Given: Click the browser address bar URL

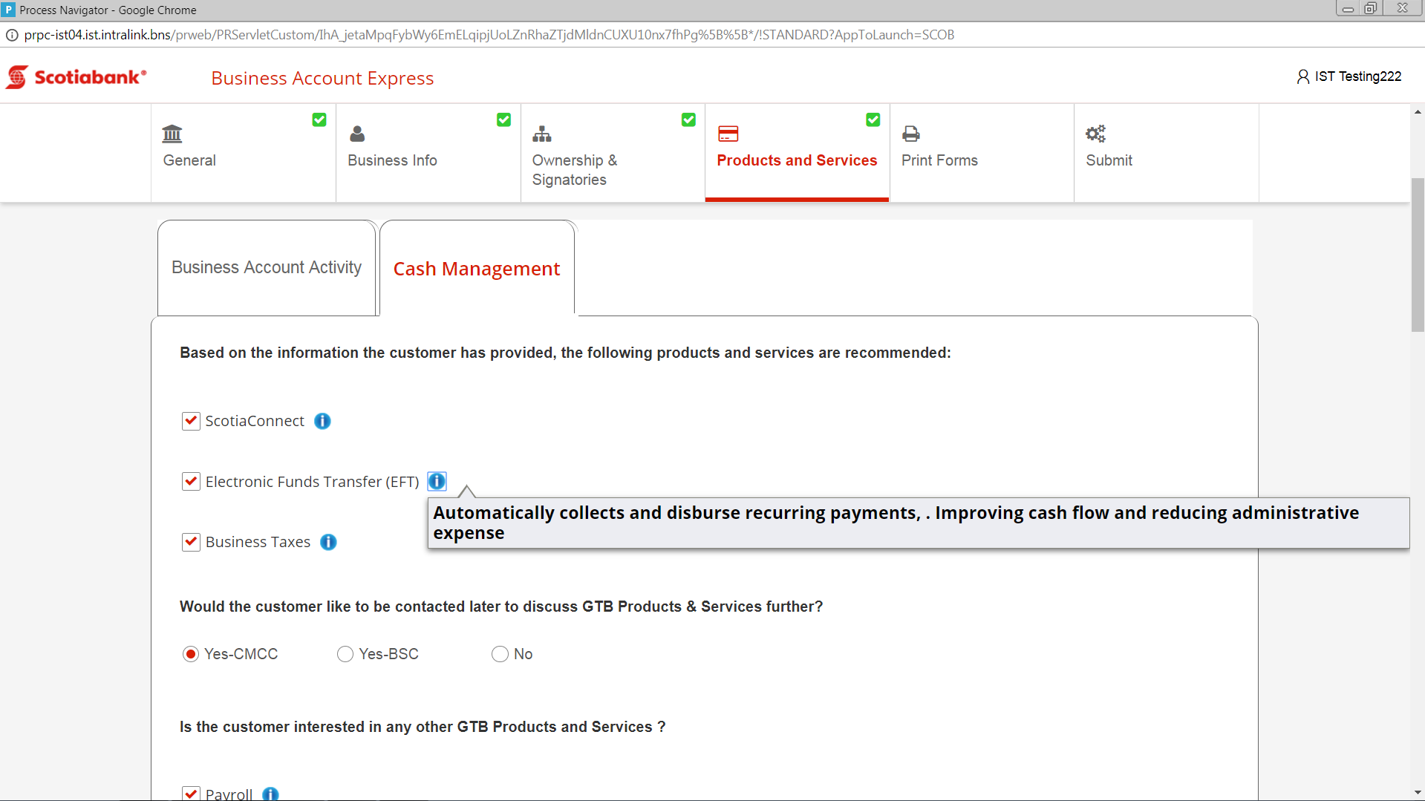Looking at the screenshot, I should click(489, 35).
